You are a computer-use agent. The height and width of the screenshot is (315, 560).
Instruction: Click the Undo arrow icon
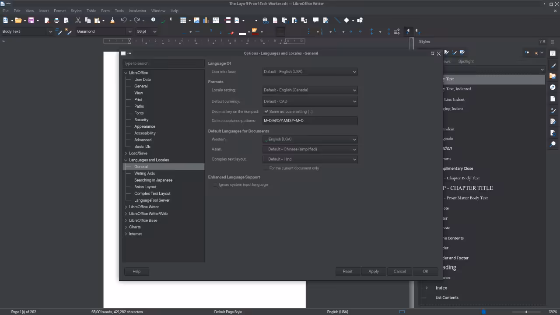click(x=124, y=20)
